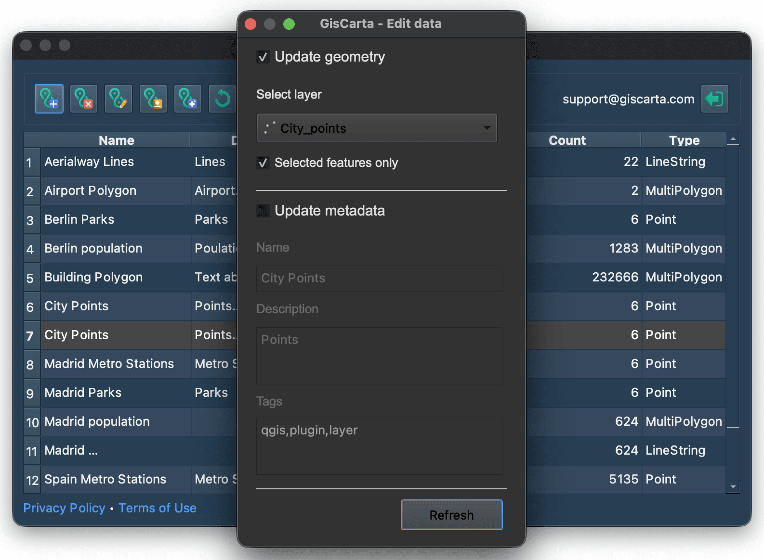Screen dimensions: 764x560
Task: Sort by the Count column header
Action: tap(567, 140)
